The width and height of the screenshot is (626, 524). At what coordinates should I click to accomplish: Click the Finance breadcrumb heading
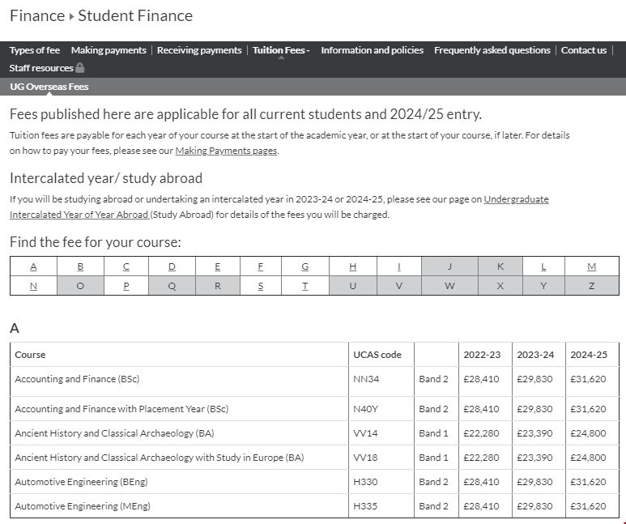click(36, 15)
